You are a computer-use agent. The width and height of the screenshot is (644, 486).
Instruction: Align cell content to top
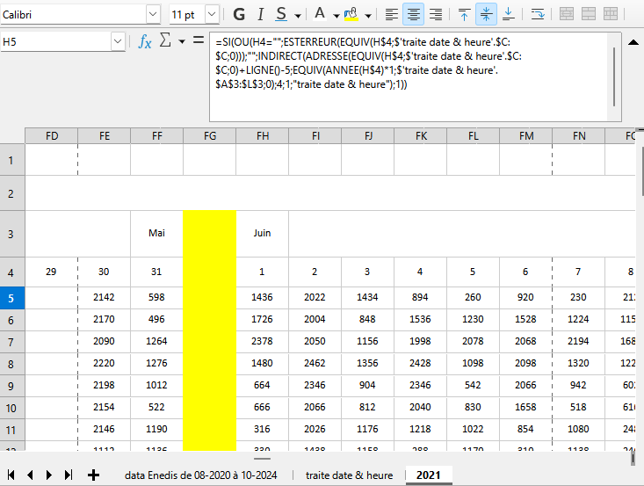pyautogui.click(x=464, y=14)
